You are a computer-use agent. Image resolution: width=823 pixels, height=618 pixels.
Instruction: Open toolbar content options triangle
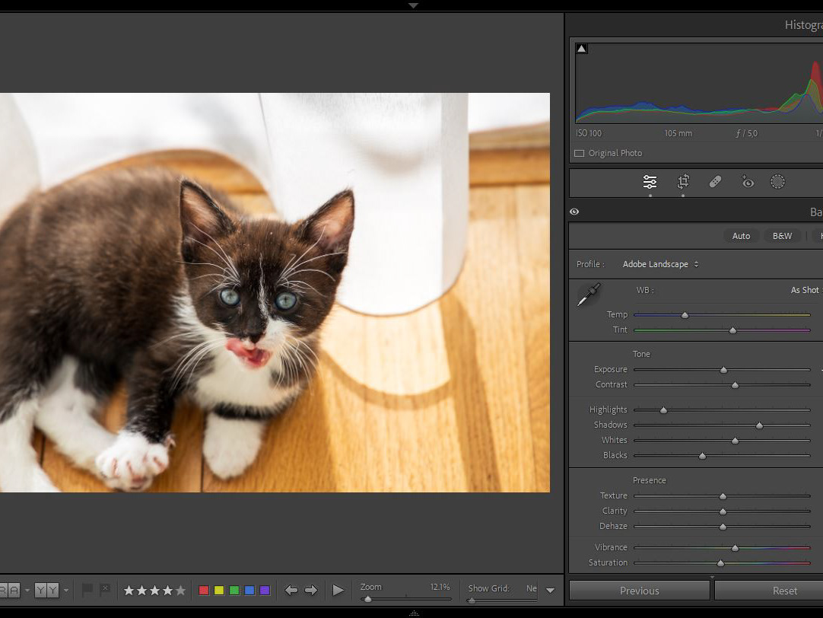[550, 591]
